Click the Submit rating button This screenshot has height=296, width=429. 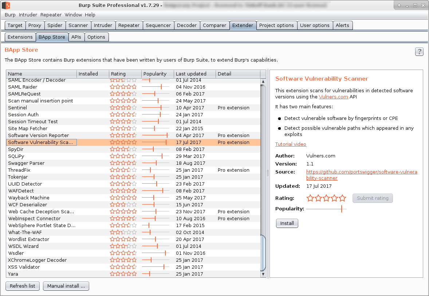373,198
